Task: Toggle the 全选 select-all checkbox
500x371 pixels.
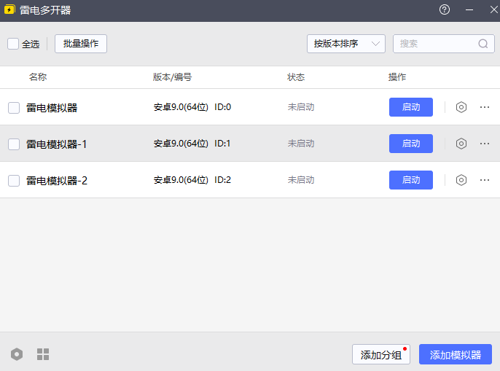Action: 13,44
